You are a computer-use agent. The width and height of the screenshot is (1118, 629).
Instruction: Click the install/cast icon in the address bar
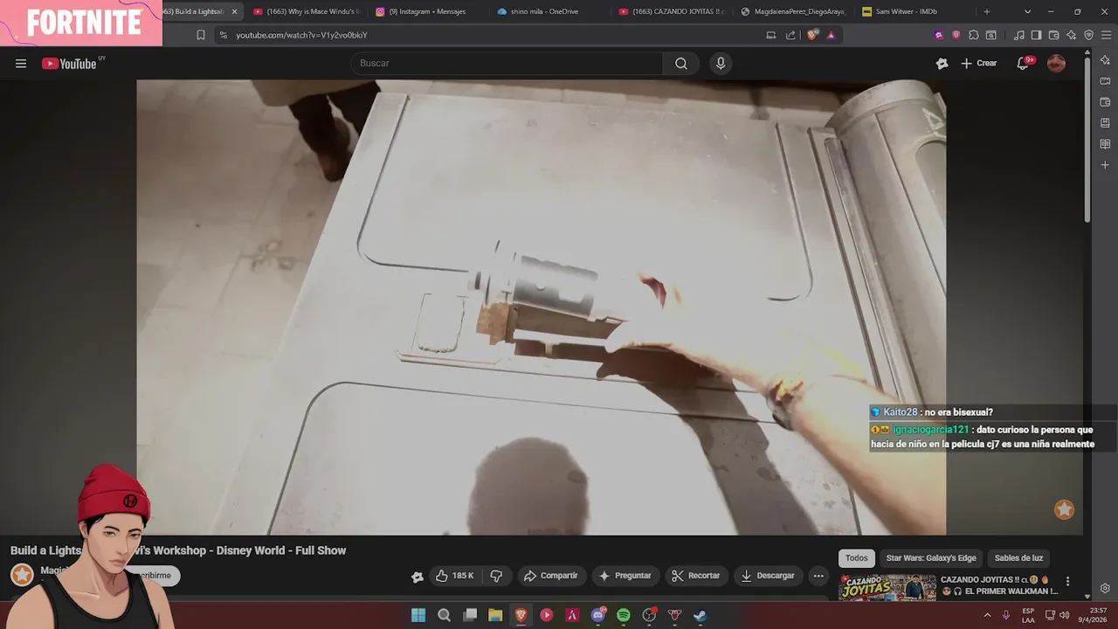770,35
